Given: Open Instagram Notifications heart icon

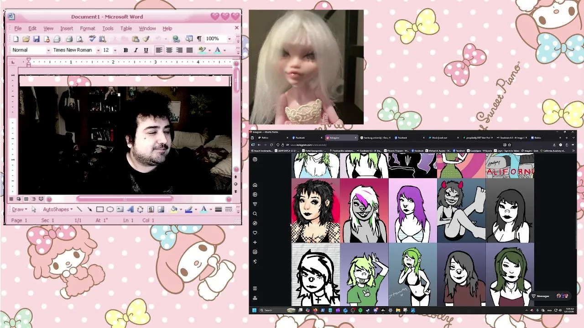Looking at the screenshot, I should [x=255, y=233].
